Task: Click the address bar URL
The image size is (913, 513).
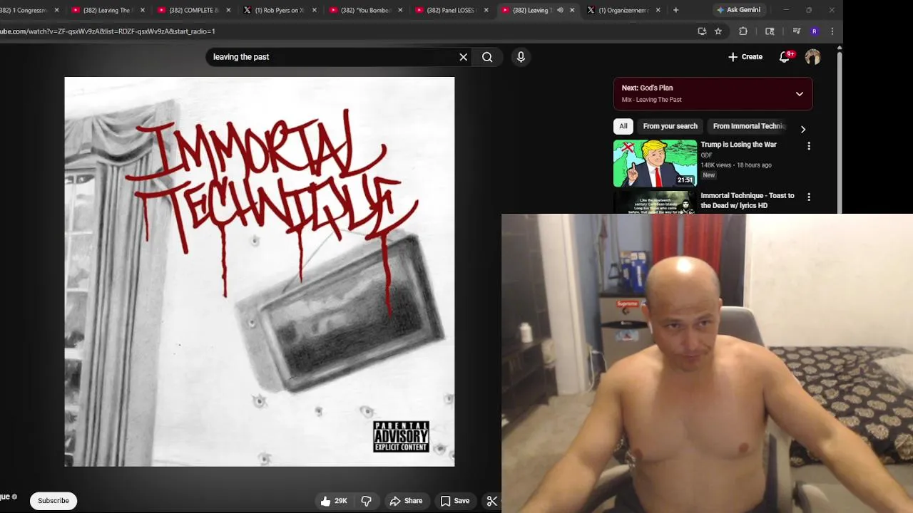Action: [107, 31]
